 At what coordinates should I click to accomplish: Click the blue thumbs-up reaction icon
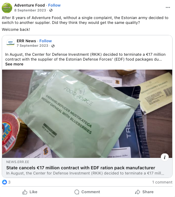pyautogui.click(x=5, y=182)
